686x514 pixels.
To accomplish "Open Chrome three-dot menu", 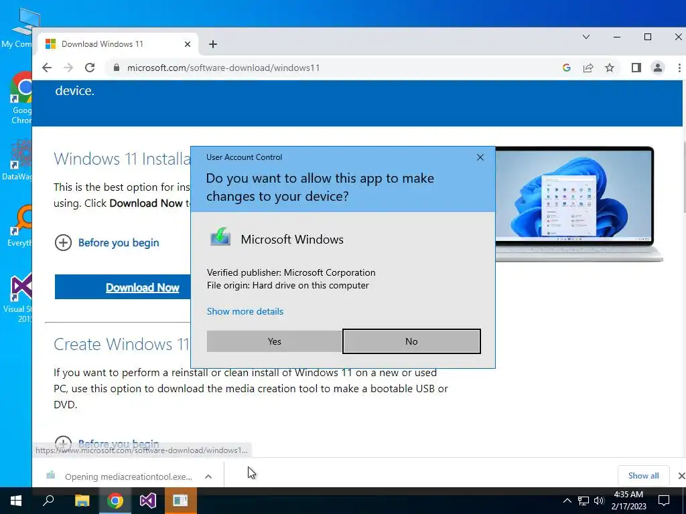I will coord(679,68).
